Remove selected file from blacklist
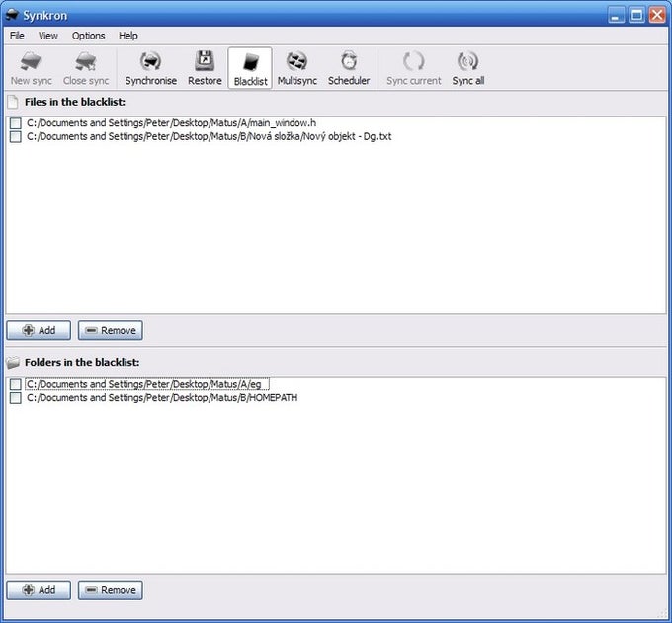The width and height of the screenshot is (672, 623). (x=111, y=330)
